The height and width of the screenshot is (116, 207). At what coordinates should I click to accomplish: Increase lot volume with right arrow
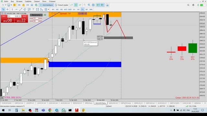[20, 16]
